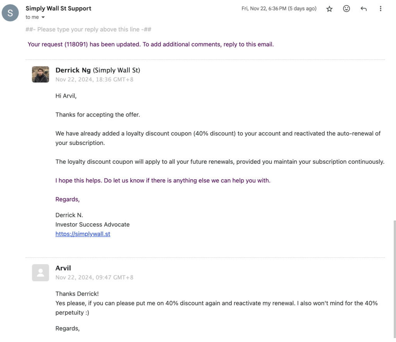Click the "Your request (118091)" update line
The image size is (396, 342).
click(150, 44)
